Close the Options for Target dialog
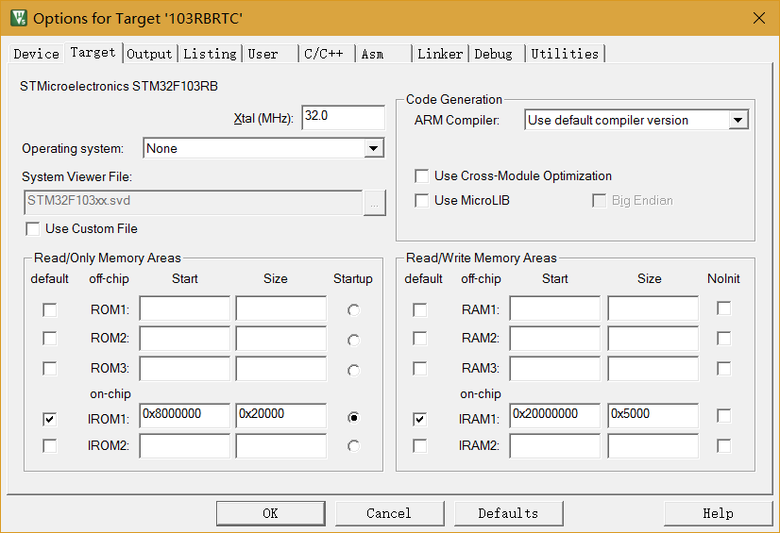The width and height of the screenshot is (780, 533). (758, 18)
